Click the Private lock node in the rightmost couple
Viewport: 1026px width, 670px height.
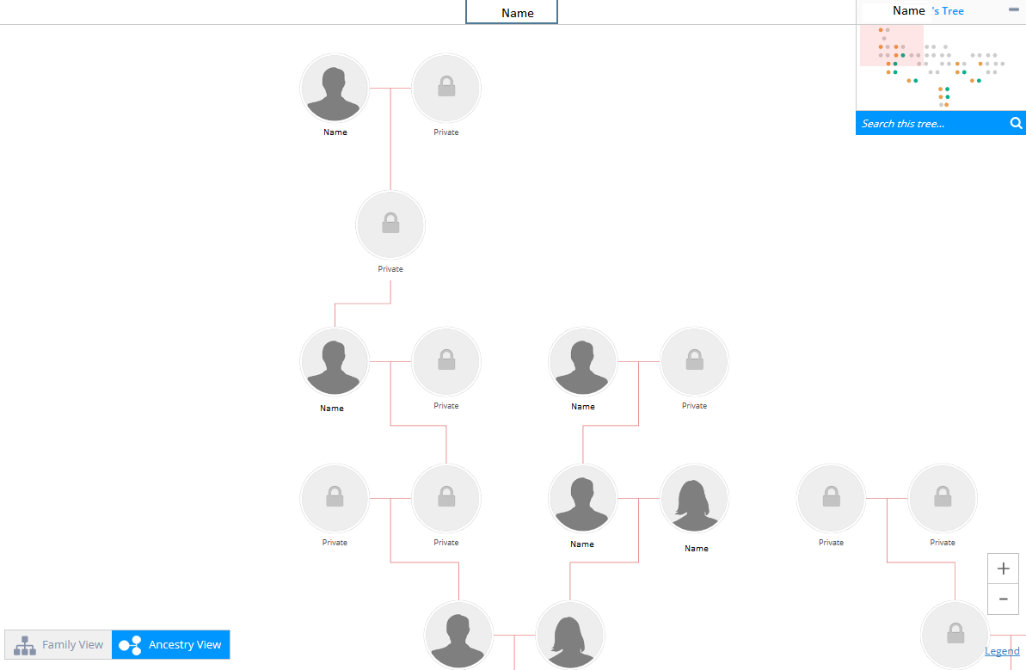click(x=943, y=498)
